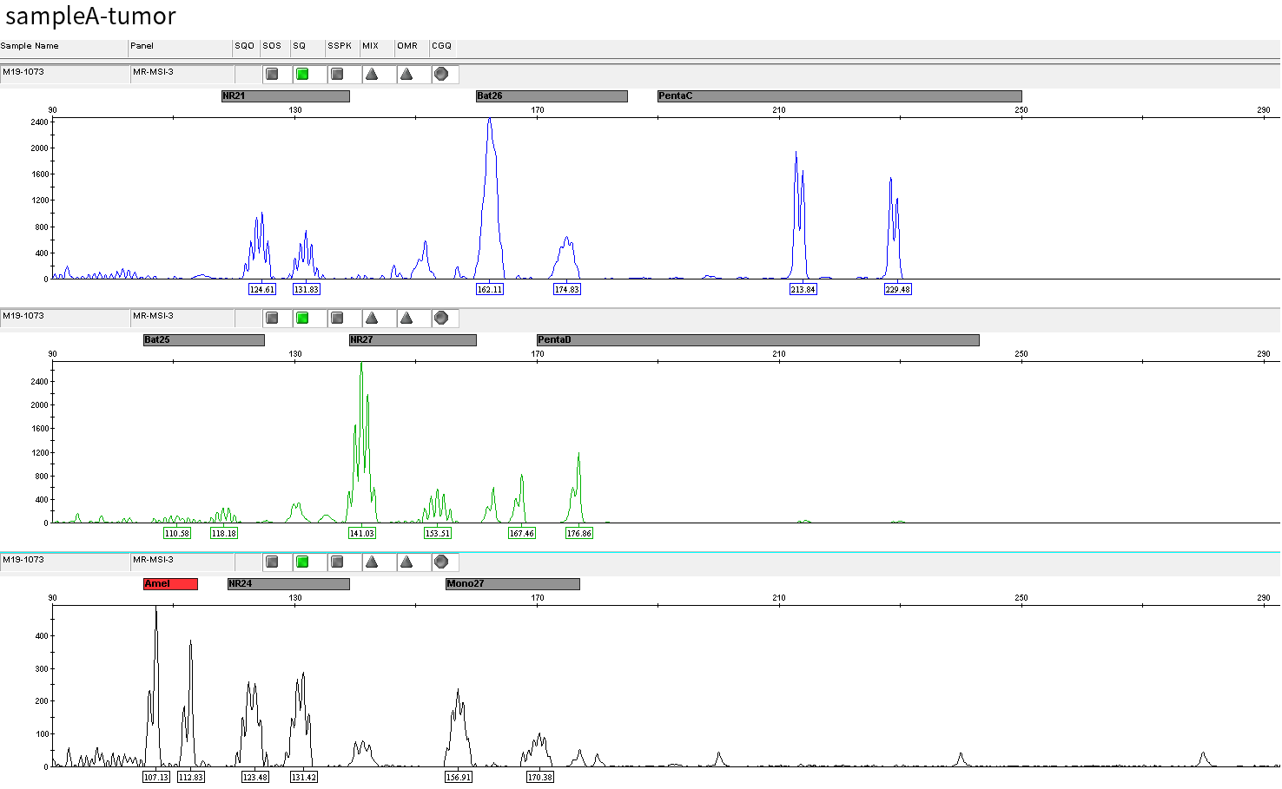
Task: Click the SSPK square icon in the black-trace row
Action: click(x=338, y=562)
